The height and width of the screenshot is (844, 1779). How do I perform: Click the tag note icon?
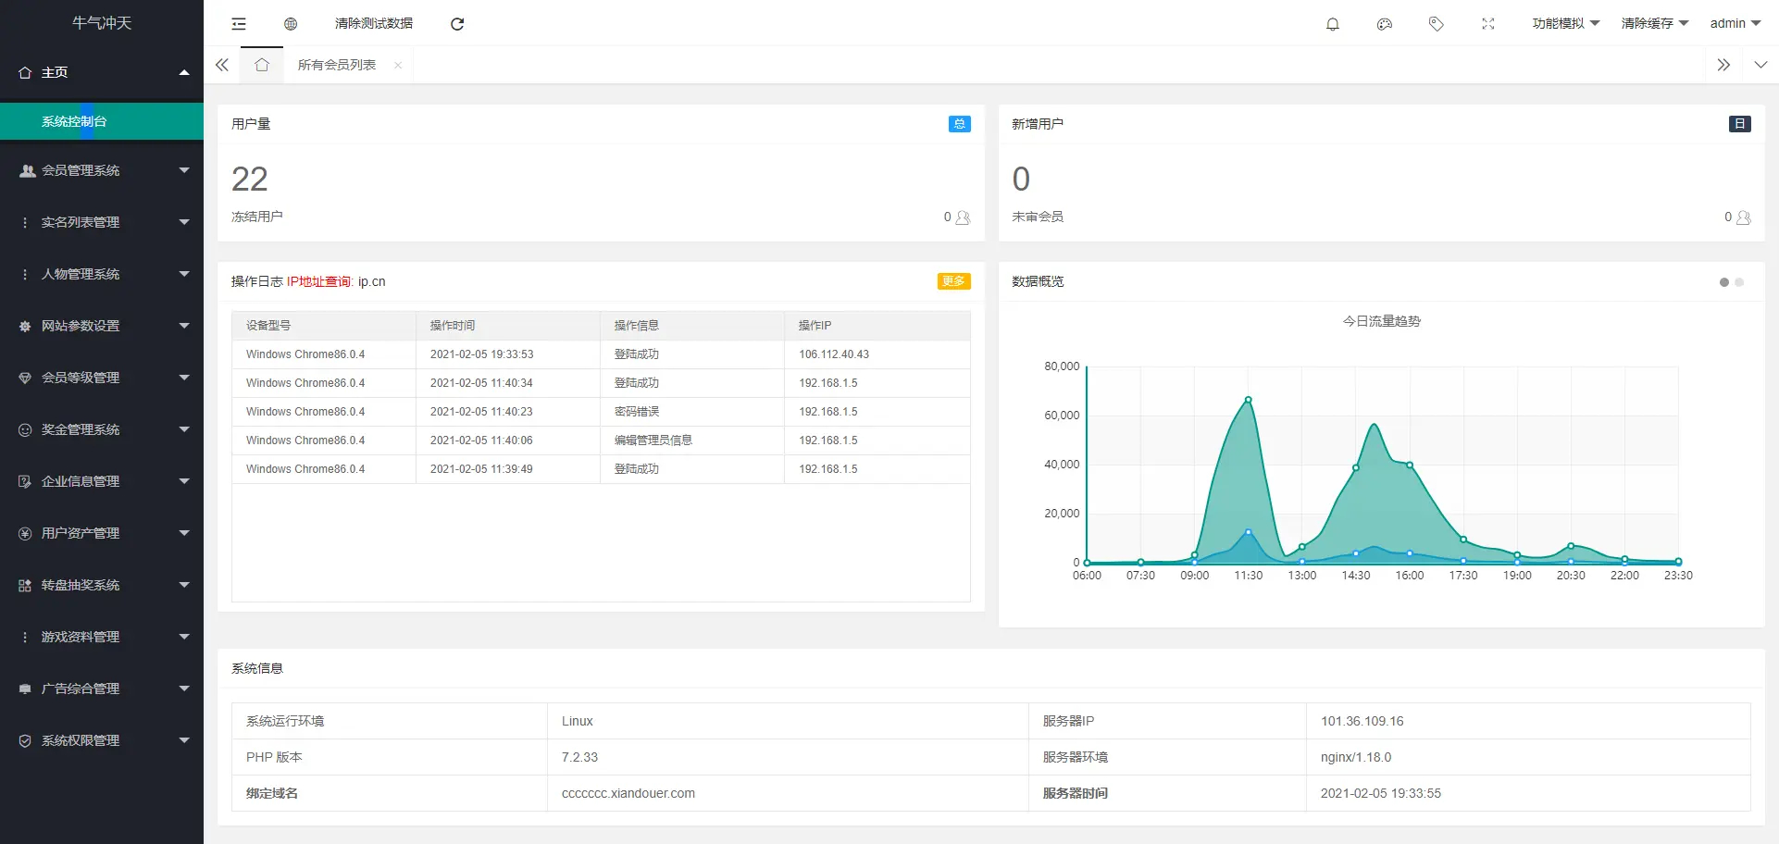[x=1436, y=24]
